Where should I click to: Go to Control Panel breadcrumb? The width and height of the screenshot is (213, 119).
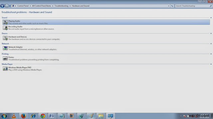point(23,6)
